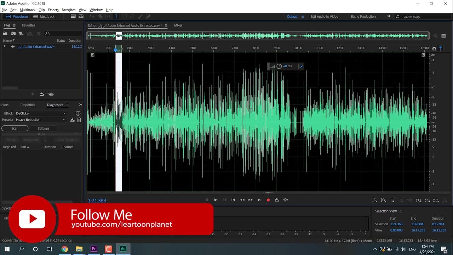Viewport: 453px width, 255px height.
Task: Click the red Record button
Action: [268, 200]
